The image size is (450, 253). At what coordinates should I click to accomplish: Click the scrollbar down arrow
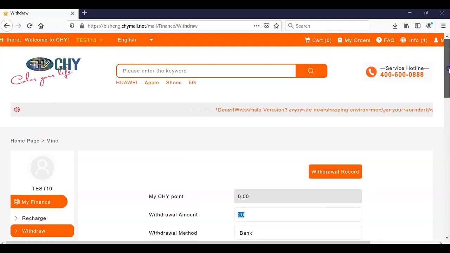point(447,238)
